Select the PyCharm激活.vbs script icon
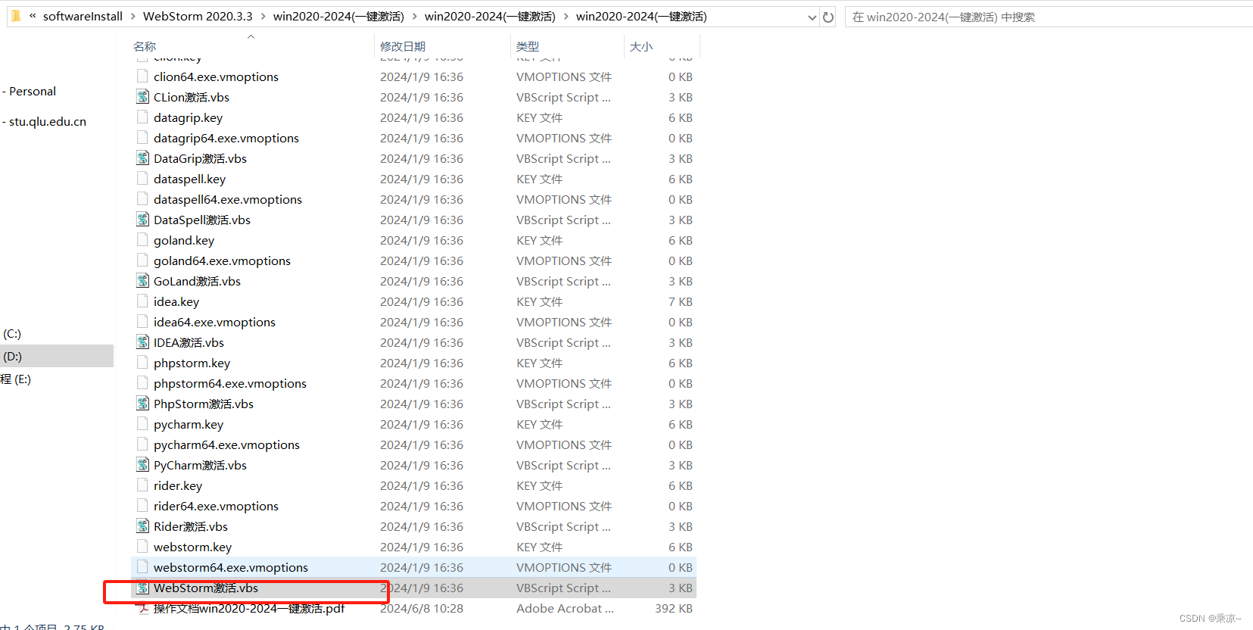 coord(142,464)
